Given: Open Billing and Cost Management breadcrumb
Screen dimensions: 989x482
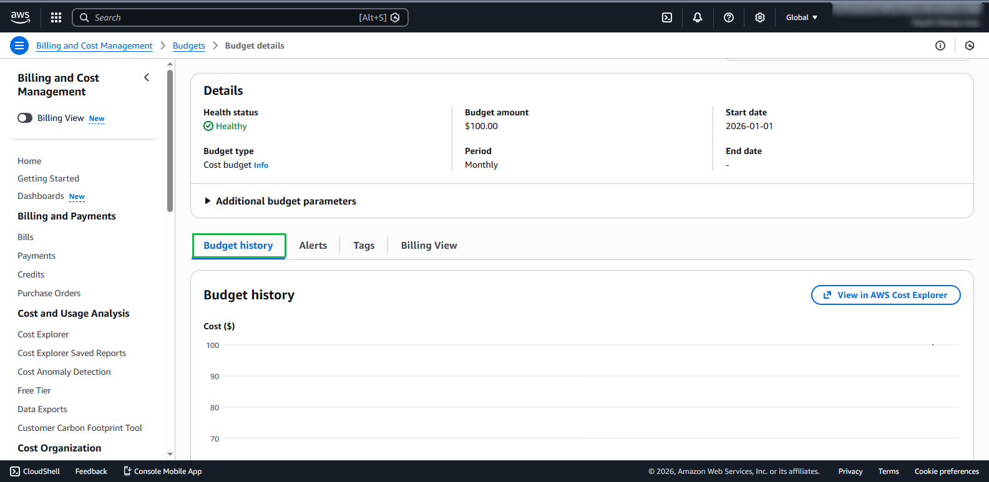Looking at the screenshot, I should click(x=94, y=46).
